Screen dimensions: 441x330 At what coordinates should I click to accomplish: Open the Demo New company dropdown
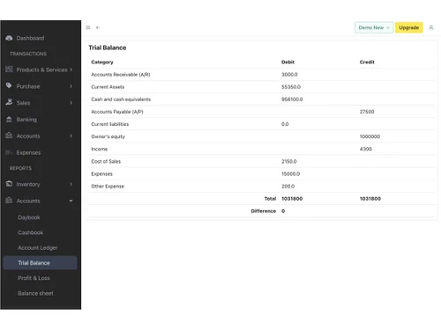tap(374, 27)
